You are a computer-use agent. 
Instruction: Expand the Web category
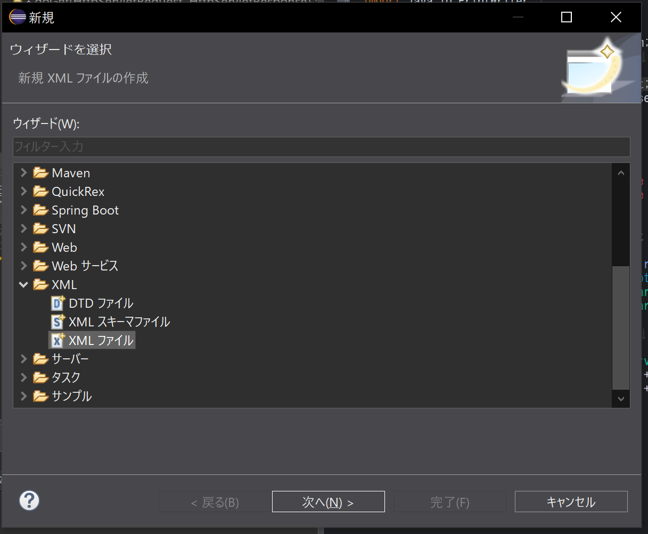pos(23,247)
